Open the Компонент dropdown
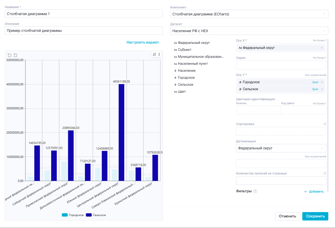Screen dimensions: 335x228 click(x=249, y=14)
